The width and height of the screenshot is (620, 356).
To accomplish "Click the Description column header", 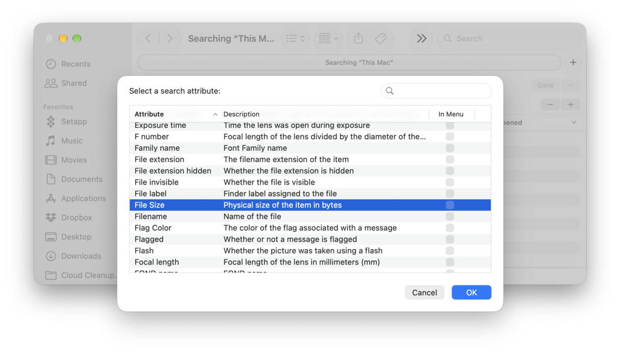I will pyautogui.click(x=325, y=114).
